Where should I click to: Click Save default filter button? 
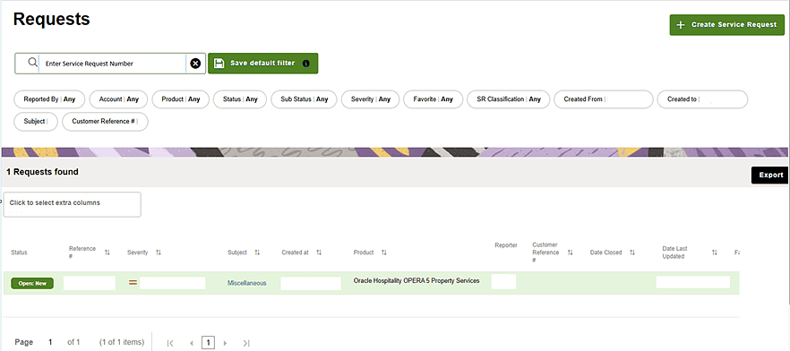tap(263, 64)
